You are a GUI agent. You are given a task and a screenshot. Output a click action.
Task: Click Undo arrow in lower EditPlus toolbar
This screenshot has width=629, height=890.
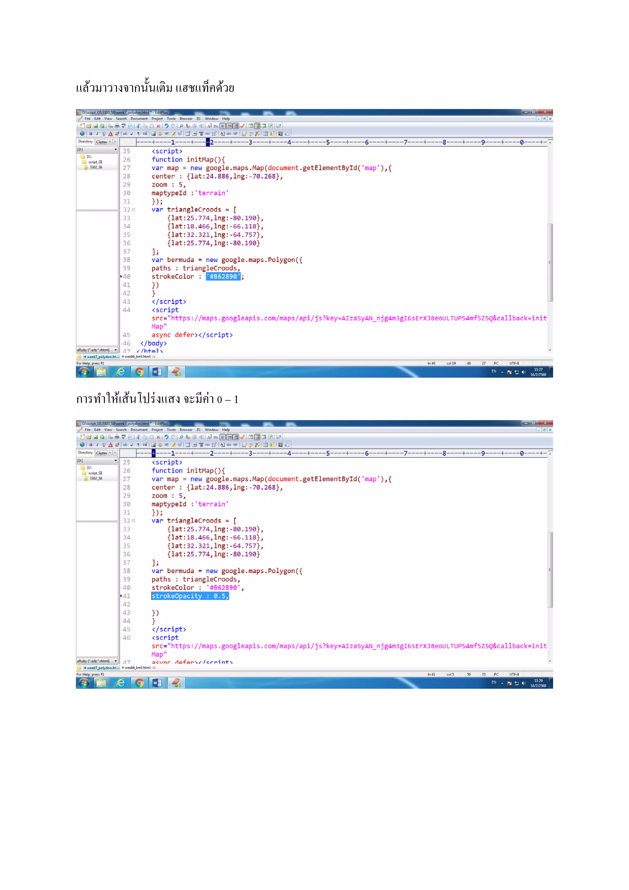[166, 437]
